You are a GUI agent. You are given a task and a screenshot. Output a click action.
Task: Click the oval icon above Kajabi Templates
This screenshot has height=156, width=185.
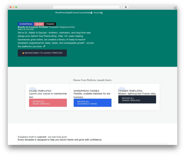tap(33, 89)
